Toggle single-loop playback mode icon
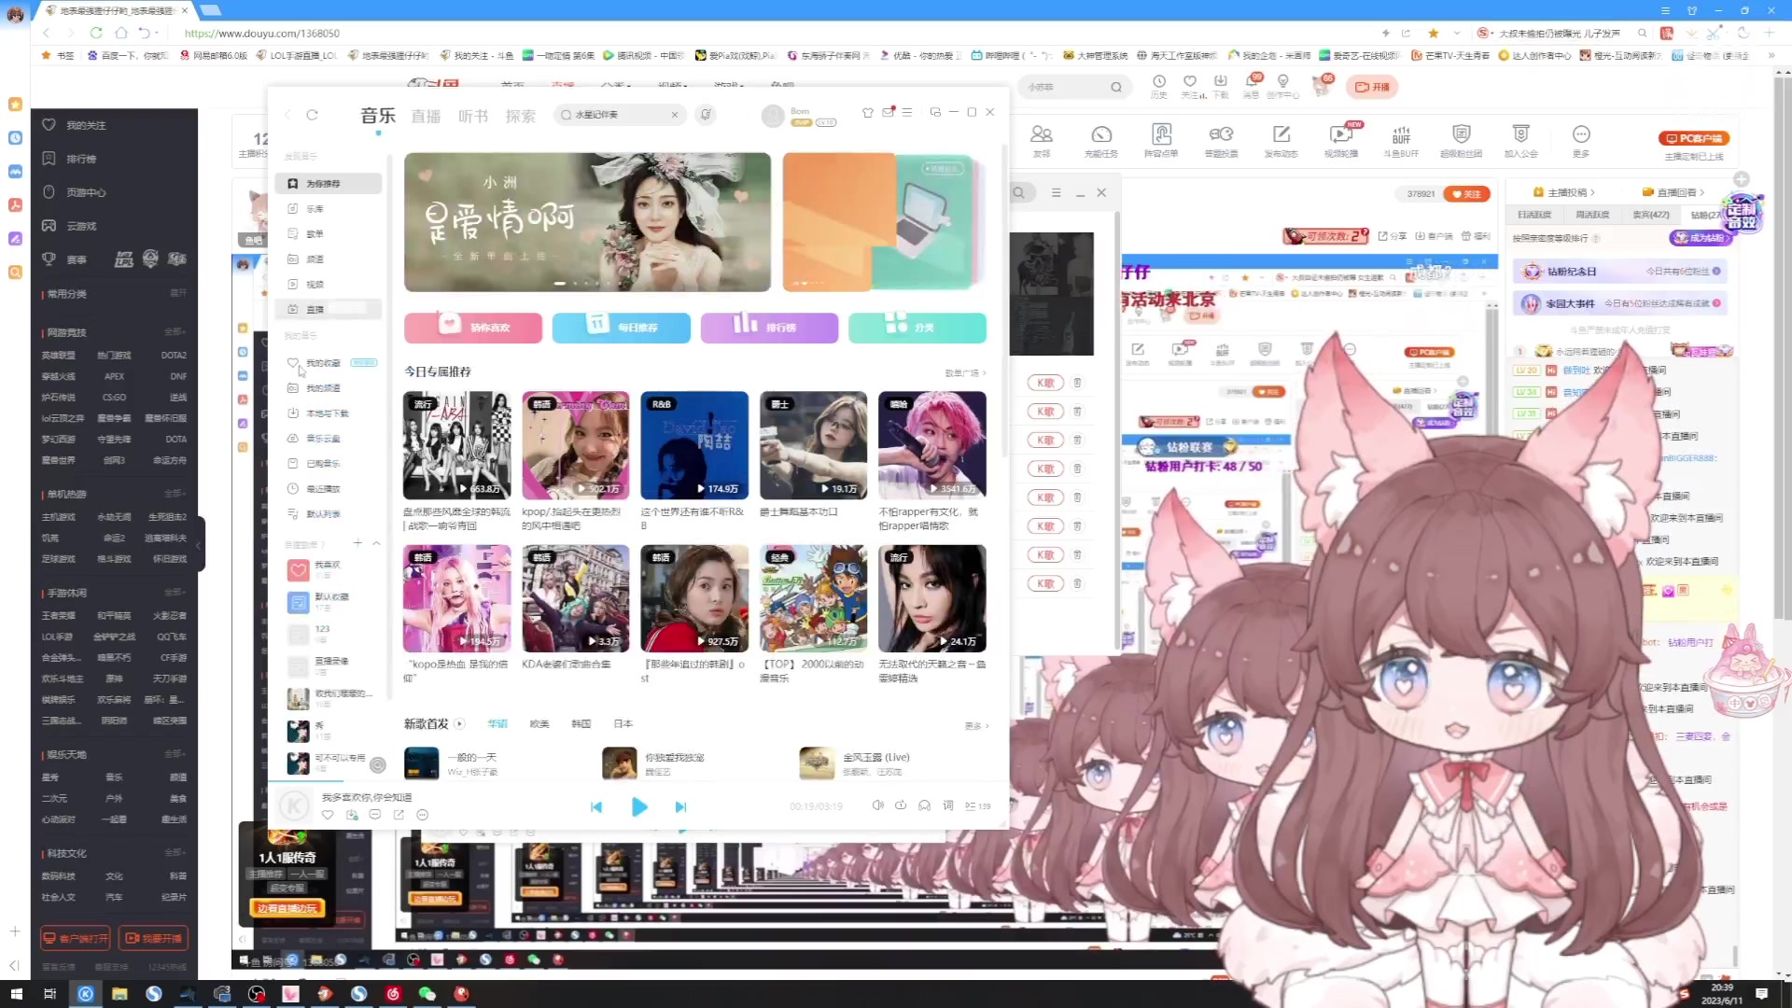 click(x=901, y=805)
